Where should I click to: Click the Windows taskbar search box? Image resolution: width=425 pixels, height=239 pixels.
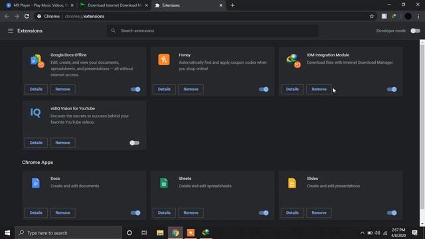tap(68, 233)
